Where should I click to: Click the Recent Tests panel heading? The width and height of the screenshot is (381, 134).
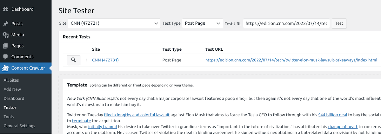pyautogui.click(x=77, y=37)
